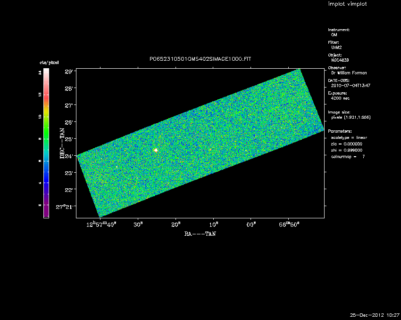Click the instrument value 'OM'
Viewport: 401px width, 320px height.
click(334, 35)
